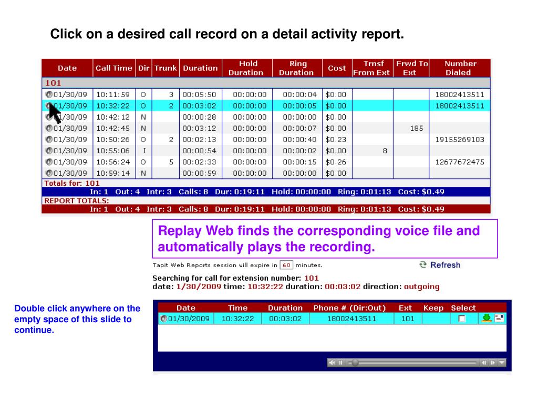Click the Trunk column header

[165, 68]
